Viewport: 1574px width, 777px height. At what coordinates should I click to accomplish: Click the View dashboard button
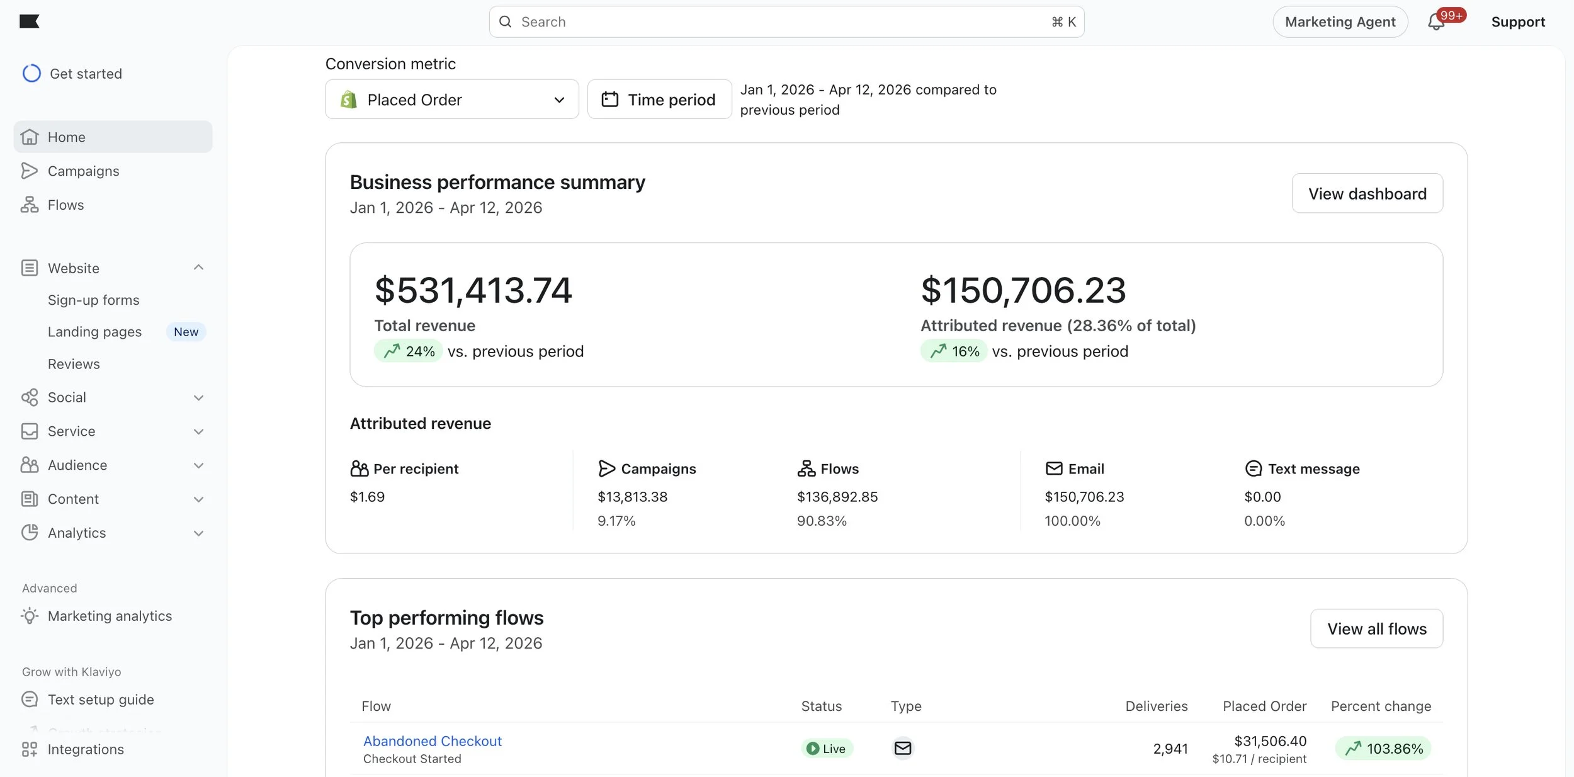1367,193
